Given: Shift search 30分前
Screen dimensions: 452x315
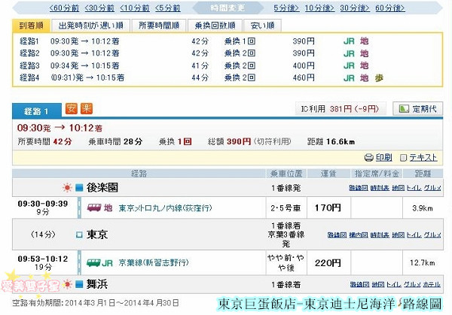Looking at the screenshot, I should [x=99, y=8].
